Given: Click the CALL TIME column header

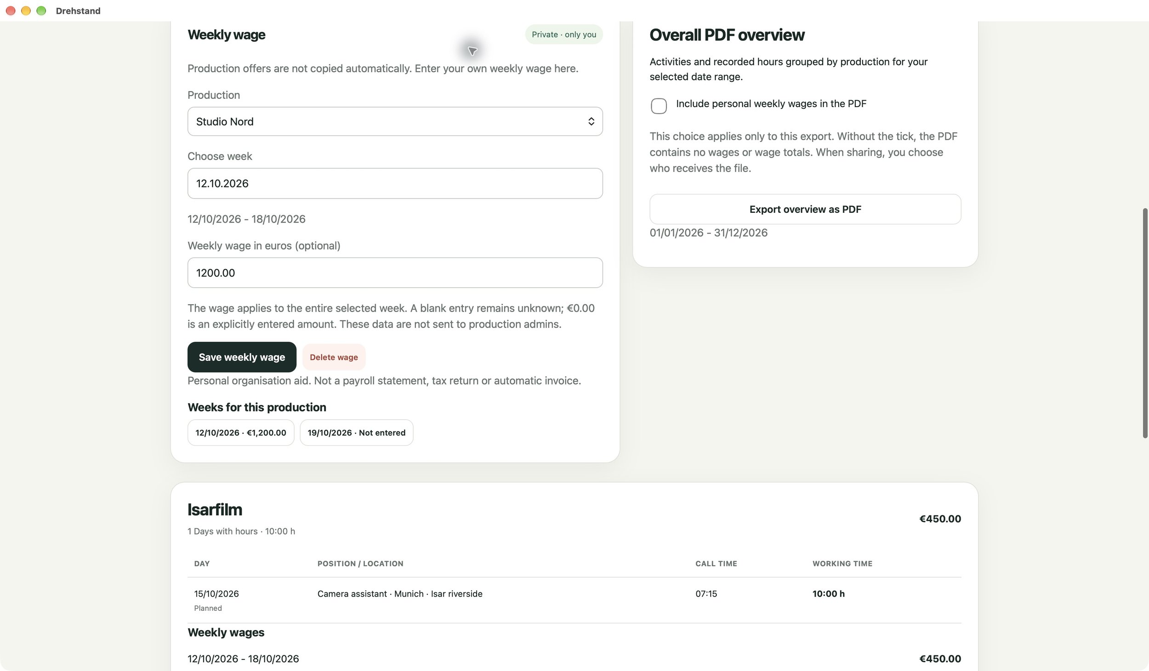Looking at the screenshot, I should pos(716,563).
